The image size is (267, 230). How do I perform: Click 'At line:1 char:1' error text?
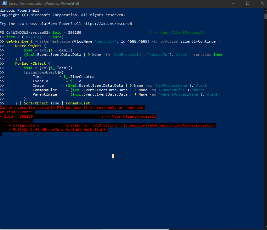pyautogui.click(x=17, y=112)
